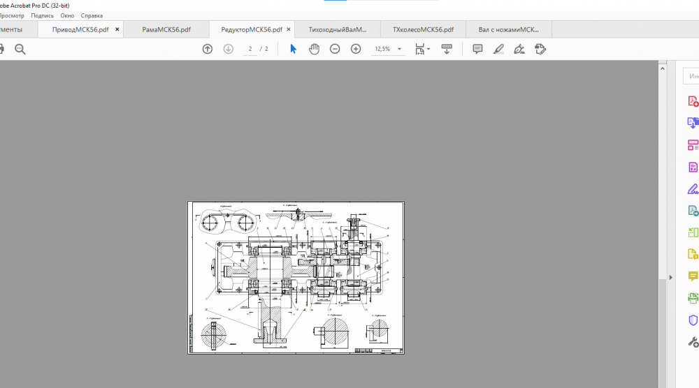Click the page number input field
The image size is (699, 388).
coord(250,49)
